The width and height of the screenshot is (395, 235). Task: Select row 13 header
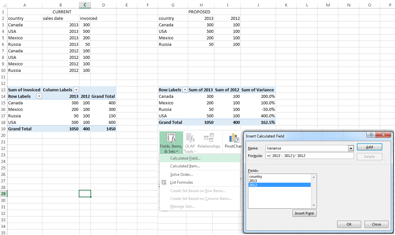(3, 90)
